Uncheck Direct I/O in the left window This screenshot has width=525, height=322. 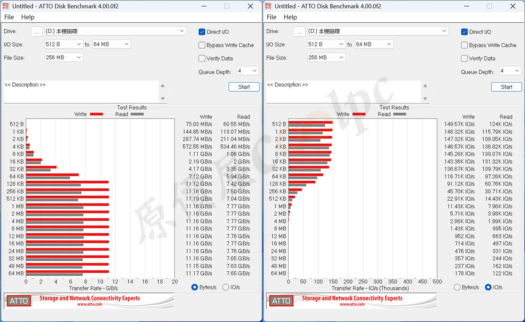(x=202, y=32)
